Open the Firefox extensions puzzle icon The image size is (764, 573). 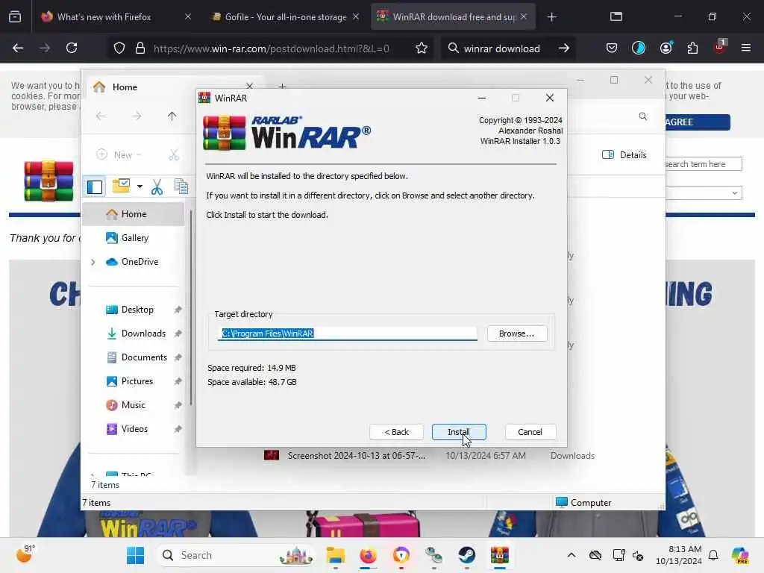click(x=692, y=48)
